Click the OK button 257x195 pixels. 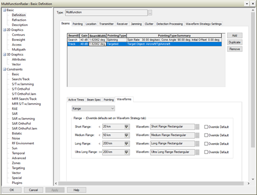[12, 190]
